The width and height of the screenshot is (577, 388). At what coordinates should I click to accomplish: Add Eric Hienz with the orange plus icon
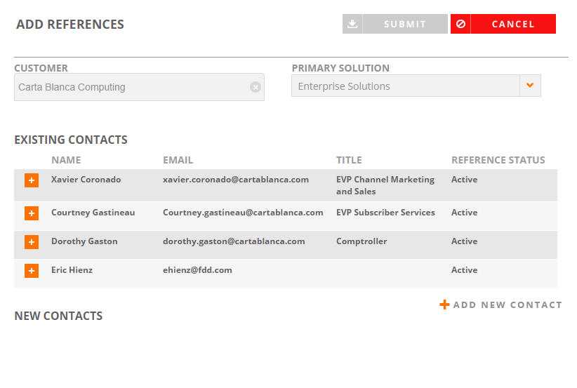32,271
